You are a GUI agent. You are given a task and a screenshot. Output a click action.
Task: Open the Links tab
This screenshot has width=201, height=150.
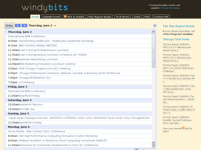tap(137, 17)
